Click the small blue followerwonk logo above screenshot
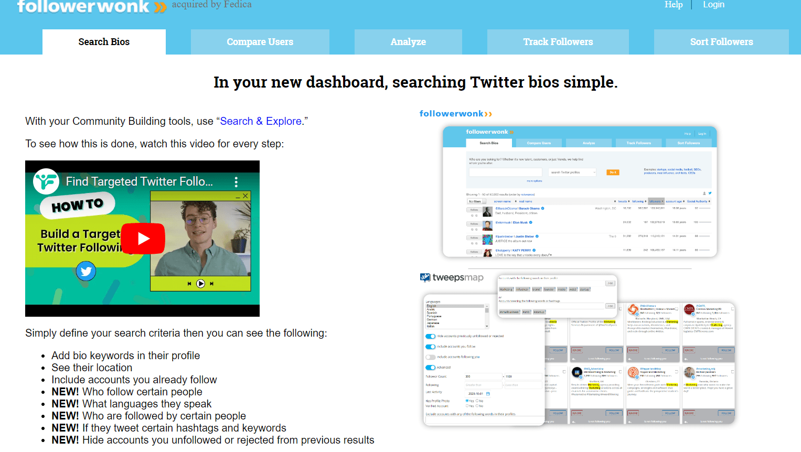This screenshot has width=801, height=452. point(456,114)
